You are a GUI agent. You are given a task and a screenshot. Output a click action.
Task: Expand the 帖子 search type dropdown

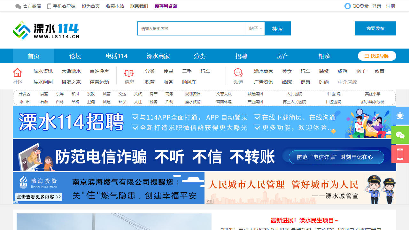point(255,29)
